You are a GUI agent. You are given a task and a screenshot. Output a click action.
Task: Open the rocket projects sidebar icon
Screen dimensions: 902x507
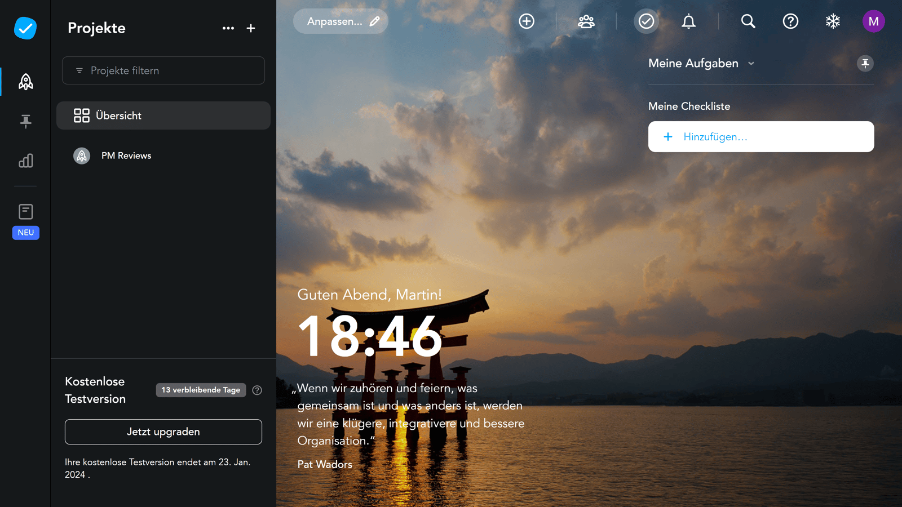click(25, 82)
